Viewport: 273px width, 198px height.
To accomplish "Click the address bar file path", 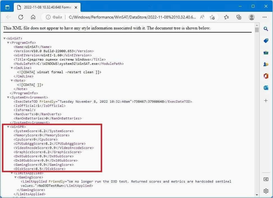I will click(x=132, y=17).
